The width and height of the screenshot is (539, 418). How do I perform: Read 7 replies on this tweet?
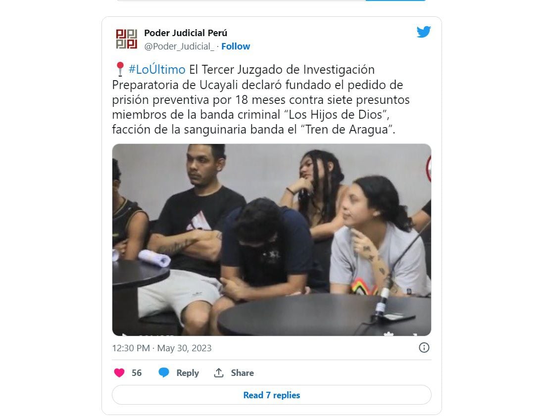coord(272,395)
